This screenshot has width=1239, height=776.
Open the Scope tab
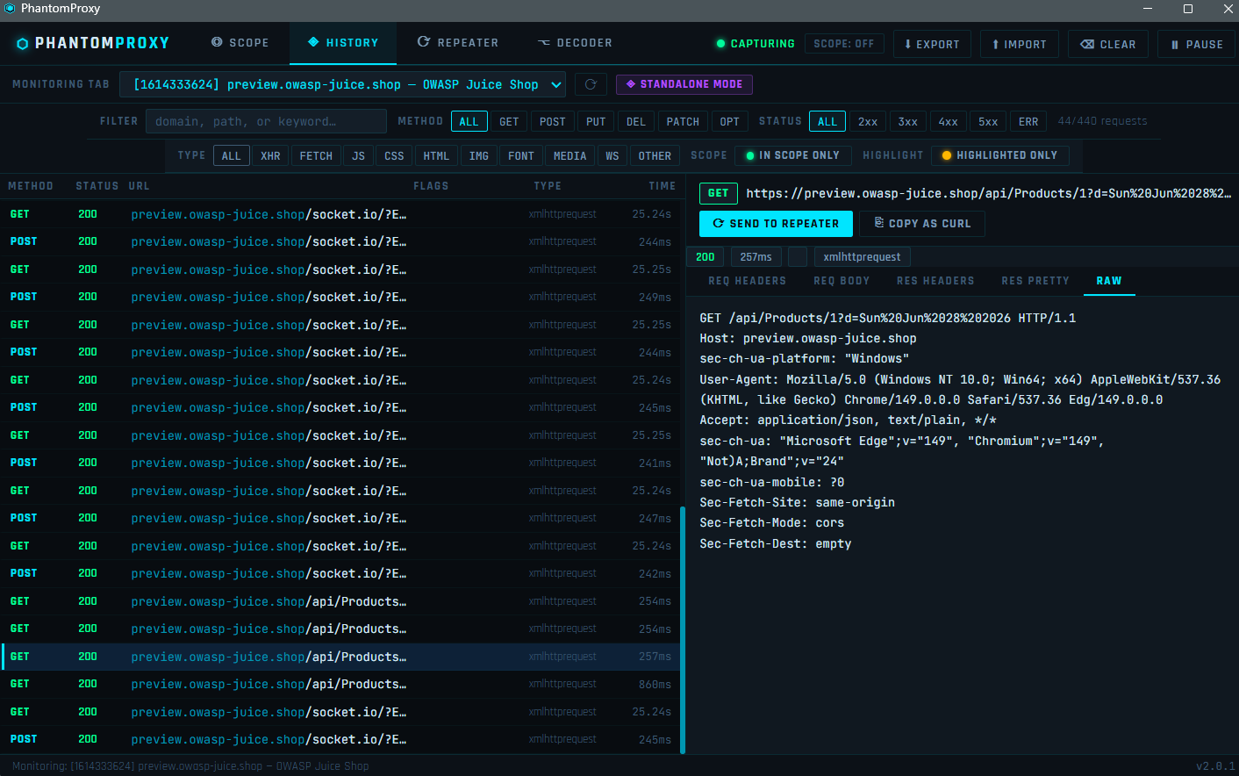[x=240, y=42]
